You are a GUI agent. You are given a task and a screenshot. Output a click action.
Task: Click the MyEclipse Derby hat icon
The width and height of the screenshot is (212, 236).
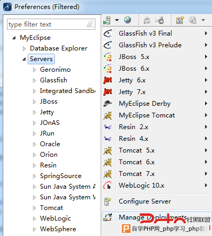(x=108, y=104)
